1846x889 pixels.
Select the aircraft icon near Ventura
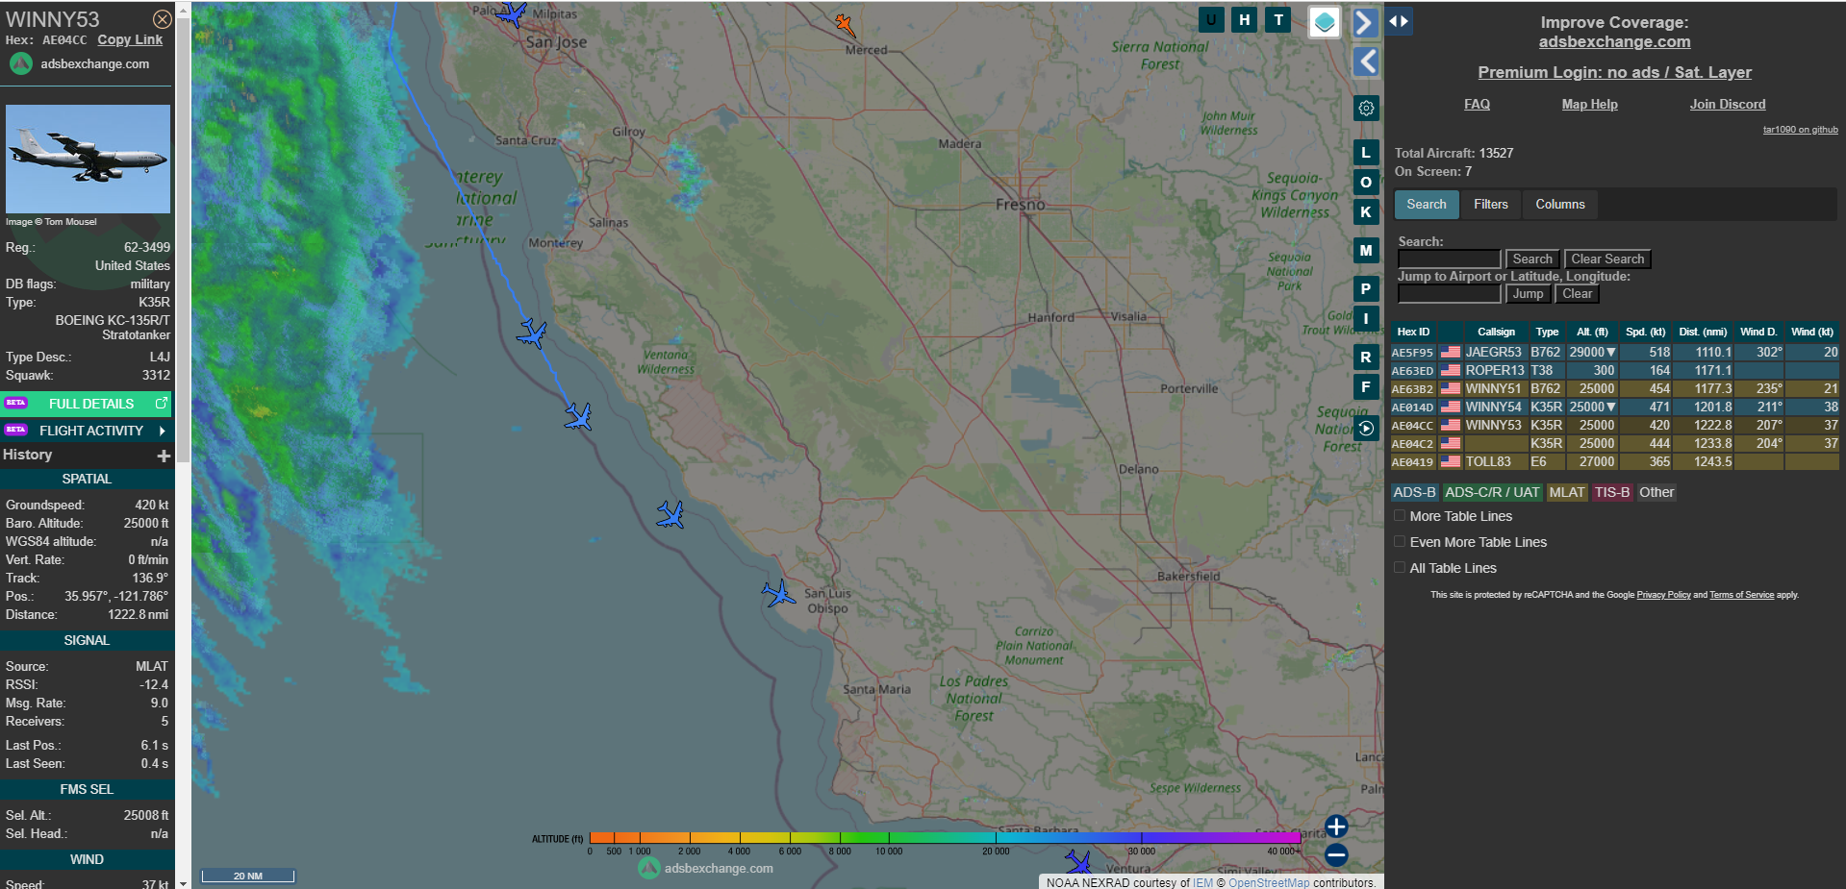tap(1078, 862)
